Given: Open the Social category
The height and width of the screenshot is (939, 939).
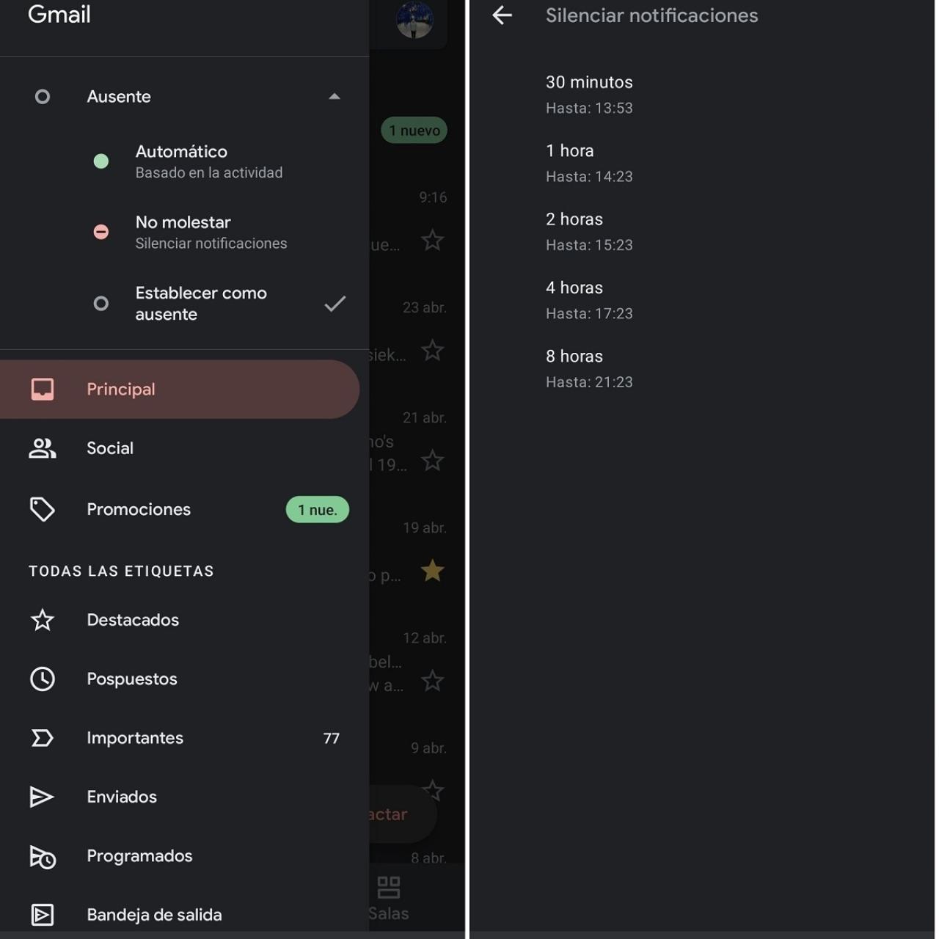Looking at the screenshot, I should click(109, 448).
